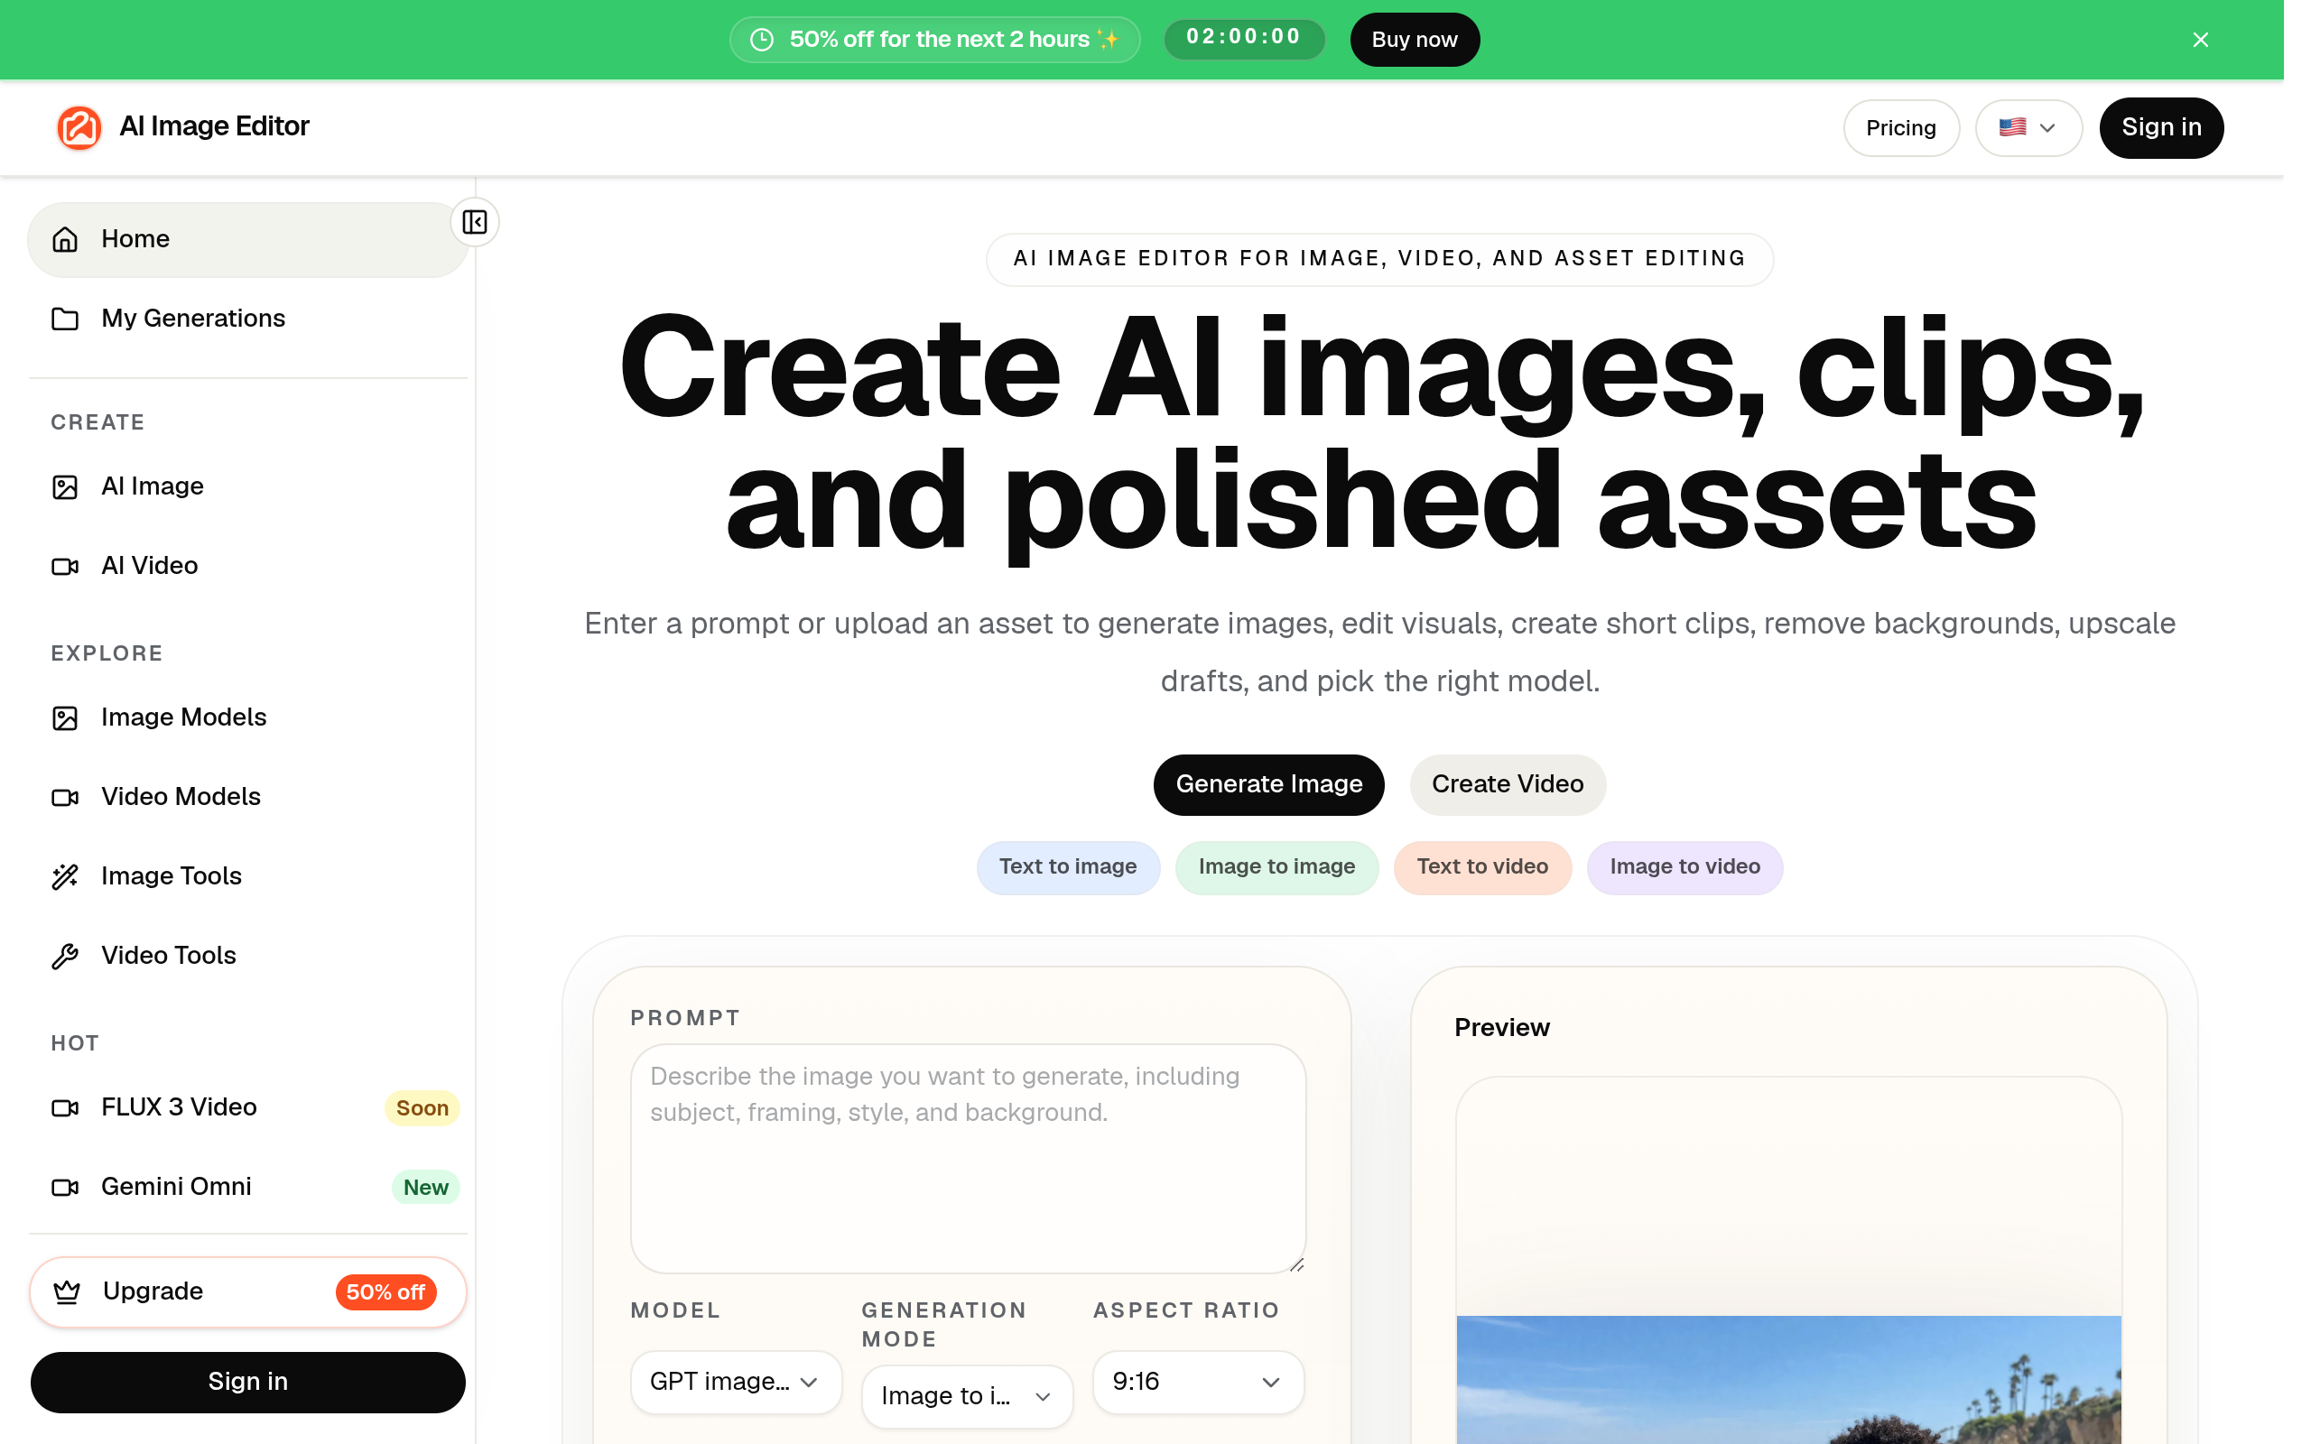Click the Video Tools wrench icon
The width and height of the screenshot is (2311, 1444).
[x=65, y=956]
